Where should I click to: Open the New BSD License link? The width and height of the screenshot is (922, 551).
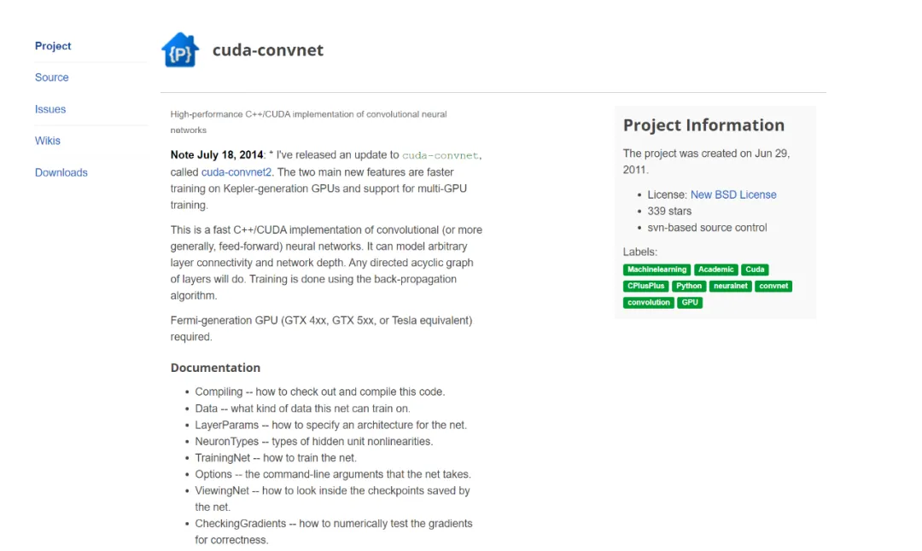coord(733,194)
